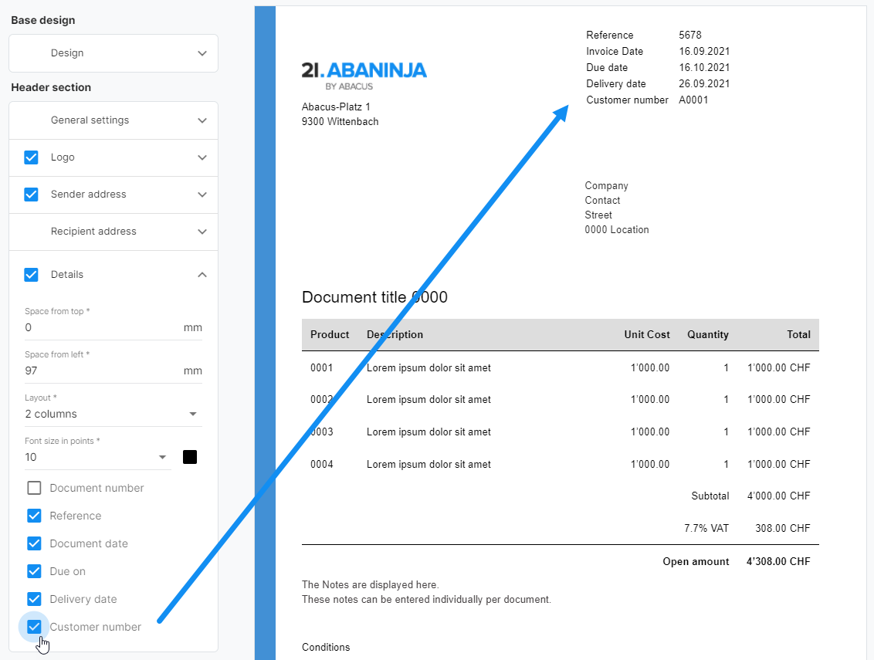Click the Subtotal 4'000.00 CHF value
Screen dimensions: 874x660
click(778, 496)
